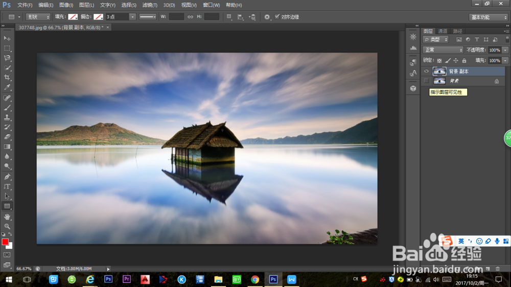Screen dimensions: 511x287
Task: Select the History Brush tool
Action: coord(7,127)
